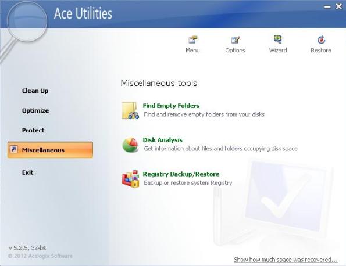Open Disk Analysis link
The height and width of the screenshot is (266, 346).
pyautogui.click(x=163, y=140)
